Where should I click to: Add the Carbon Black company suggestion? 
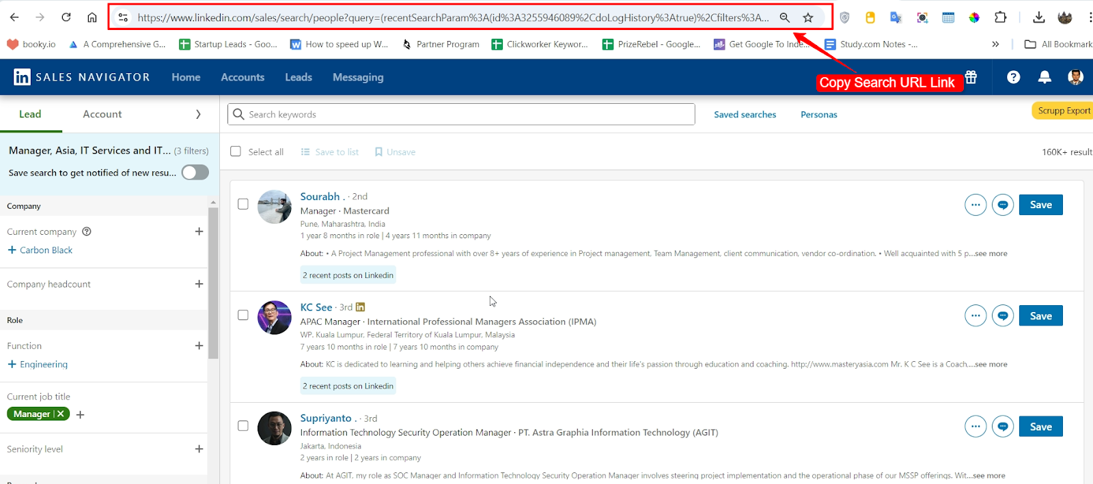click(40, 250)
